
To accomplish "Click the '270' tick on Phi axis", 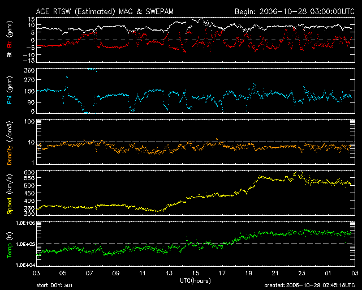I will point(29,80).
